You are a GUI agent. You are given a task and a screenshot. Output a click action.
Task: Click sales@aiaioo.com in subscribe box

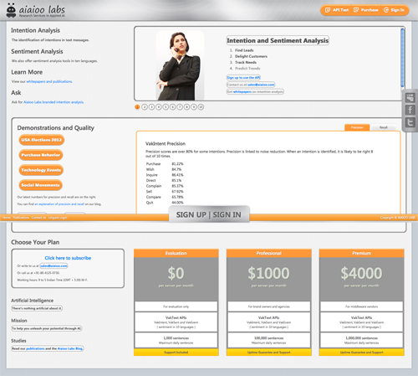tap(54, 265)
